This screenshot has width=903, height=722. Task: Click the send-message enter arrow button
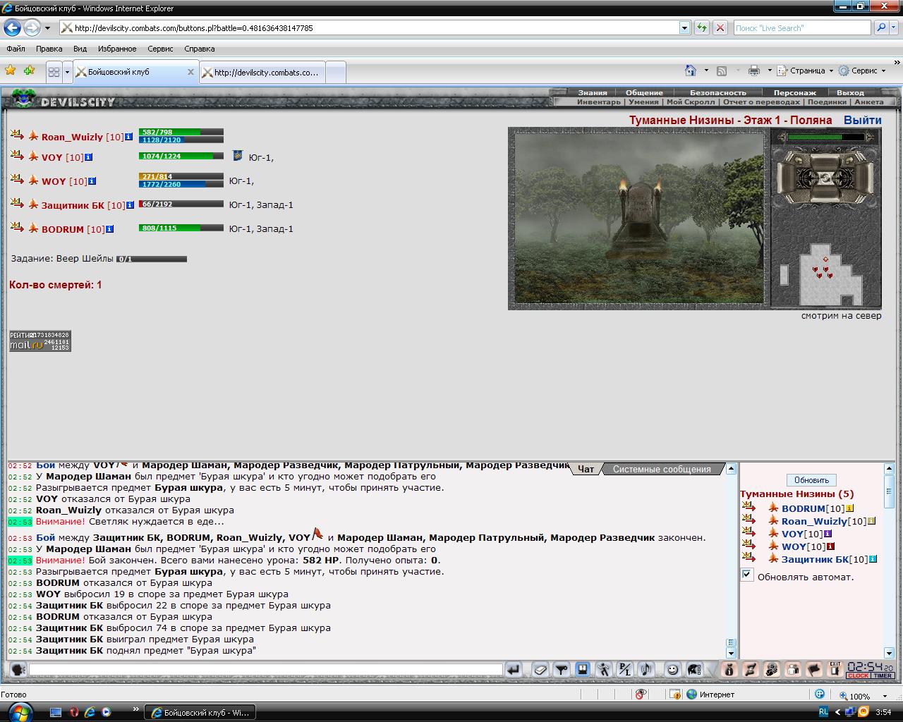coord(514,670)
